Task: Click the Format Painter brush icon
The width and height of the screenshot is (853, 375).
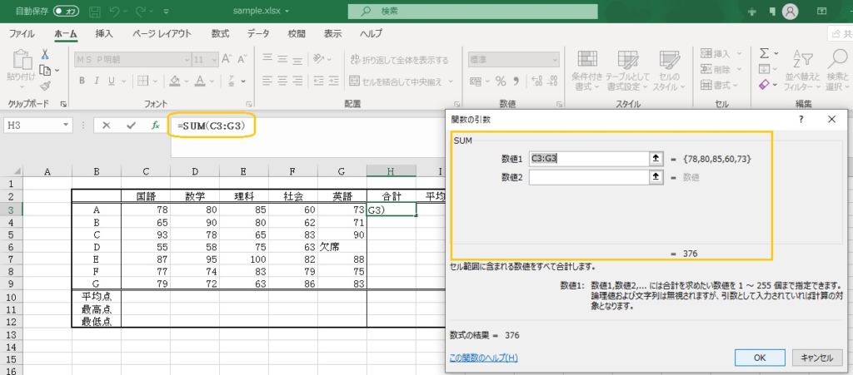Action: point(44,86)
